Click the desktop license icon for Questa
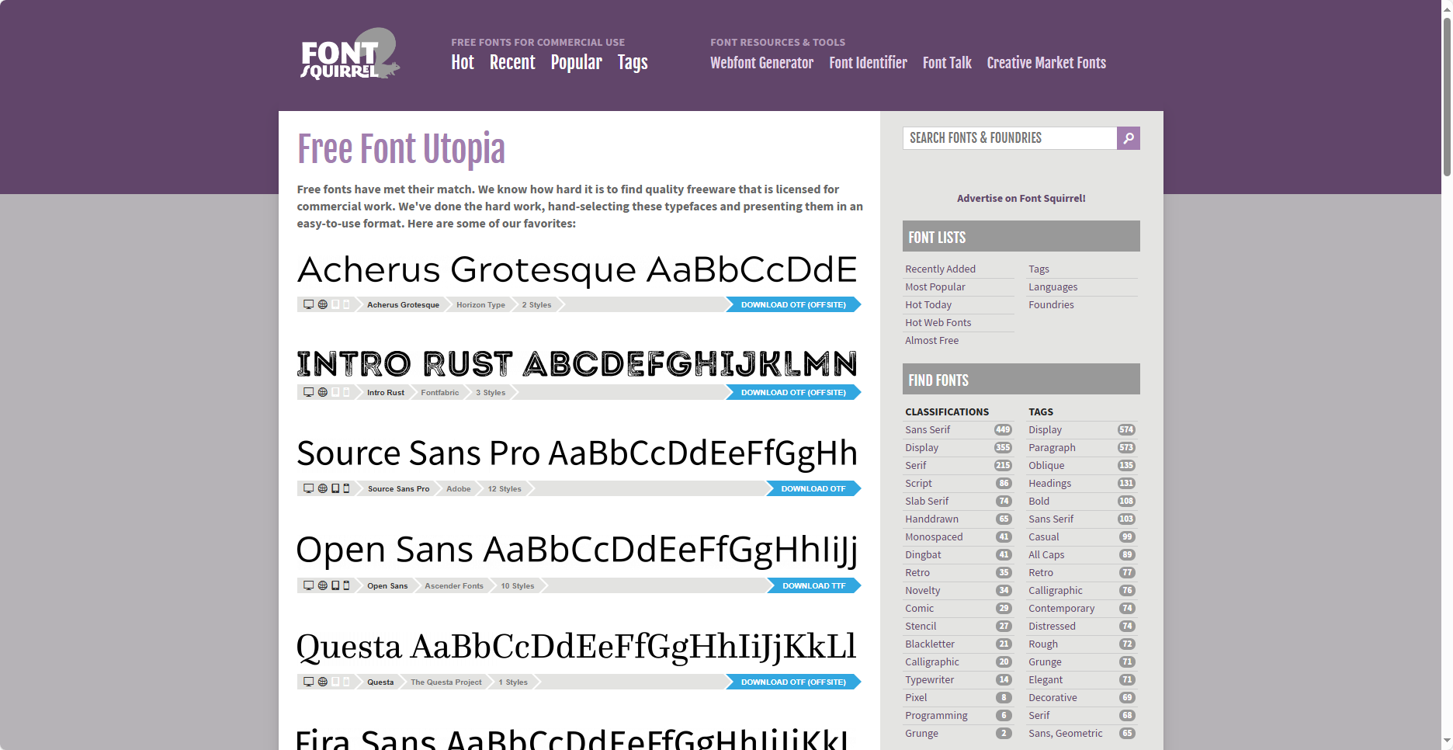The image size is (1453, 750). click(x=308, y=682)
